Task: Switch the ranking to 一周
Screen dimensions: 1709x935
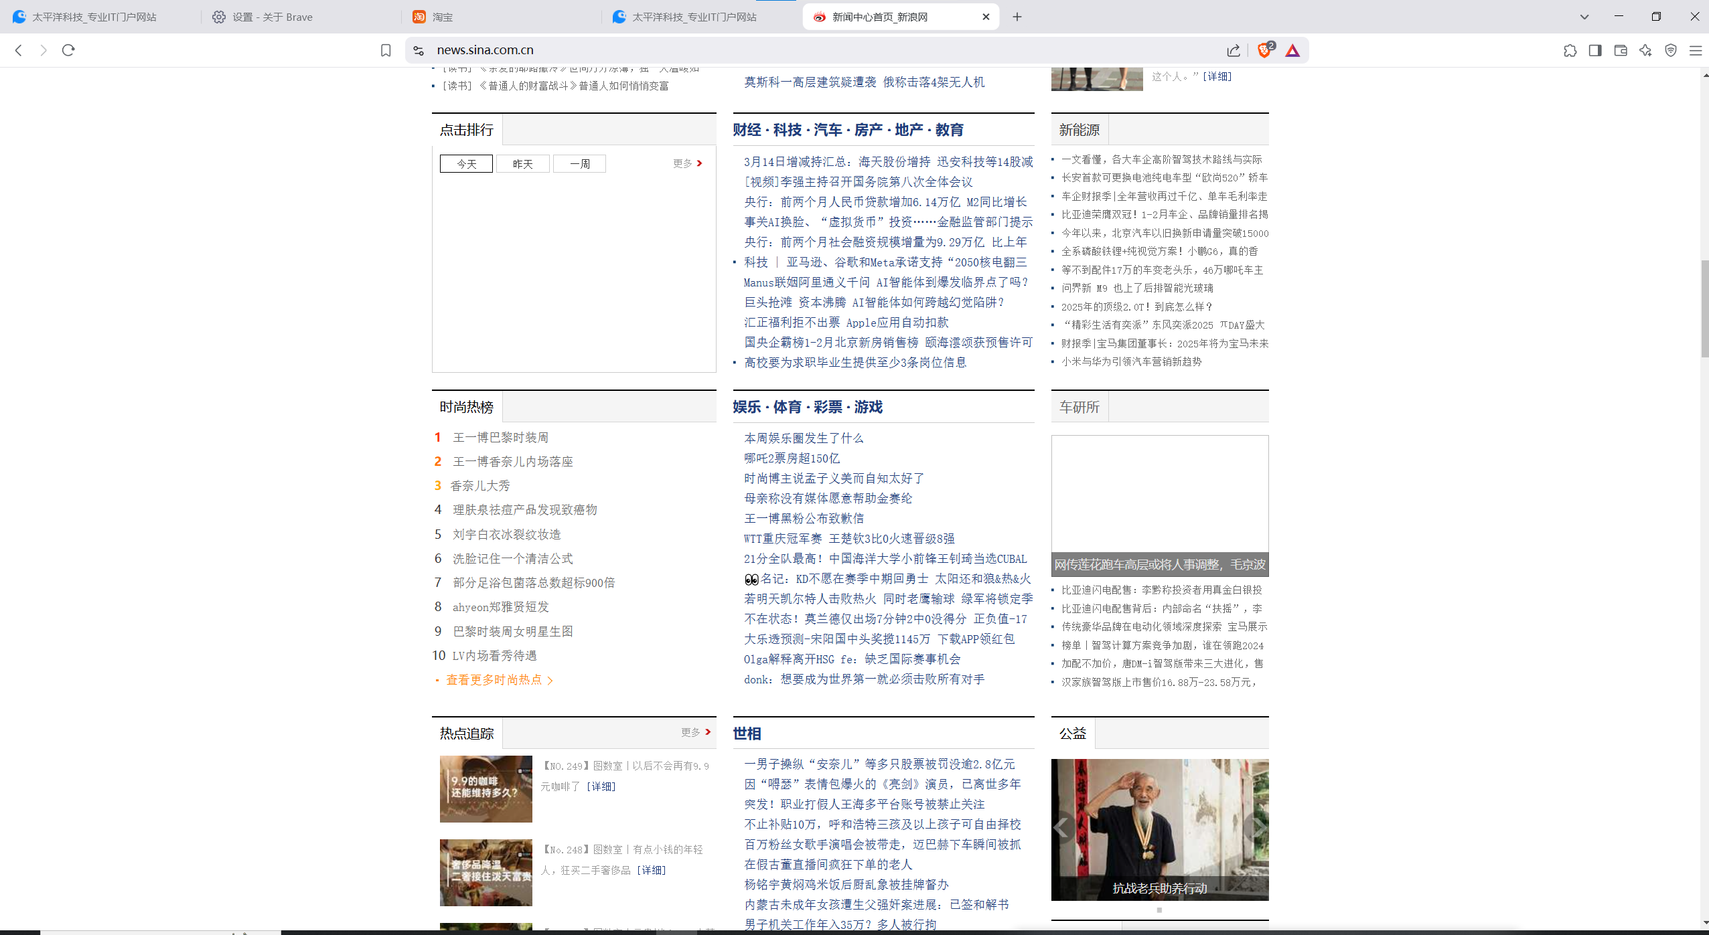Action: 579,164
